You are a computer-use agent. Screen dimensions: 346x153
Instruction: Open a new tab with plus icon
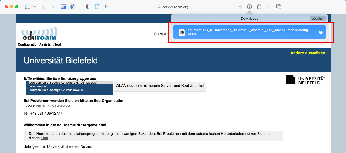269,7
